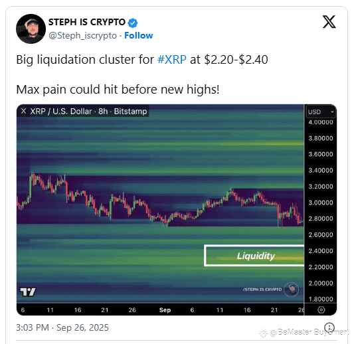Open Steph's profile avatar photo
Image resolution: width=354 pixels, height=344 pixels.
(x=31, y=29)
